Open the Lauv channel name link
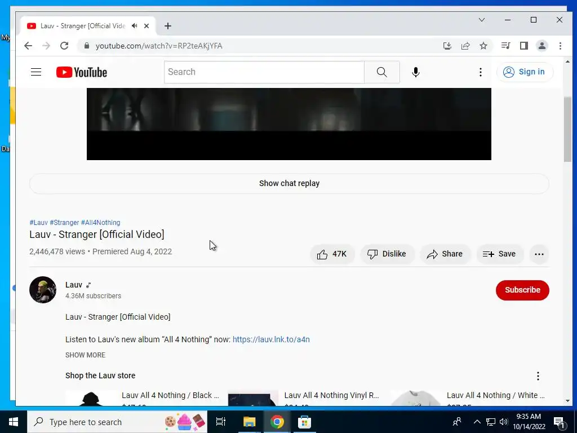This screenshot has height=433, width=577. 74,285
